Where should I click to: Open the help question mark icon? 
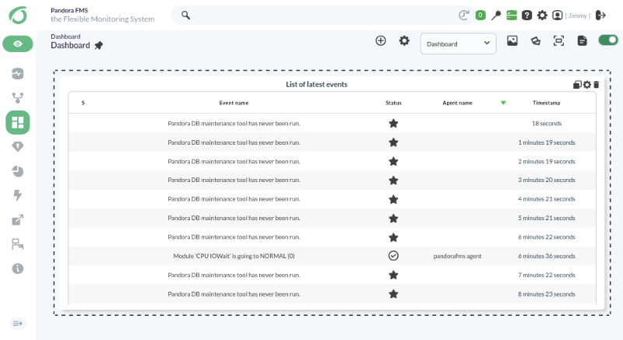coord(527,15)
